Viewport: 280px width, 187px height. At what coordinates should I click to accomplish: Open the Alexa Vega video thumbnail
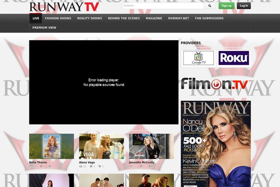101,146
